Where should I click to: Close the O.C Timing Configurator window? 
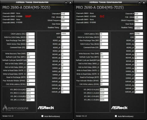coord(144,3)
